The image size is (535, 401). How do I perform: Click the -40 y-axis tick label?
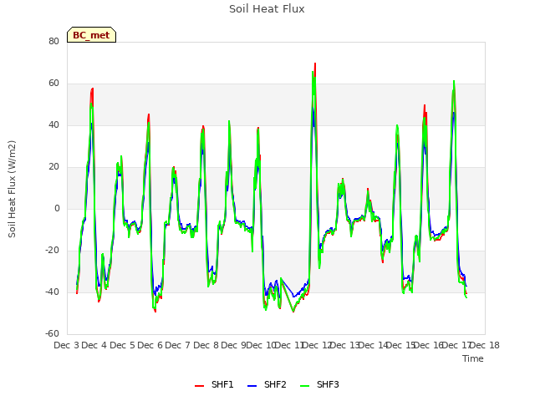(x=52, y=292)
